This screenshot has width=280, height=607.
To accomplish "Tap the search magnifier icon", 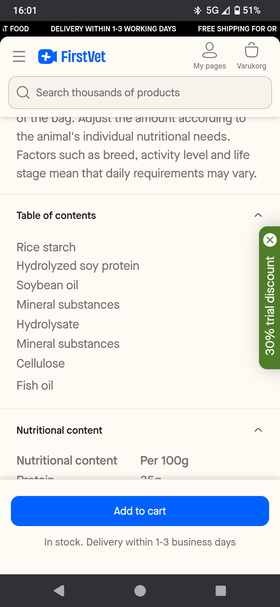I will [23, 93].
